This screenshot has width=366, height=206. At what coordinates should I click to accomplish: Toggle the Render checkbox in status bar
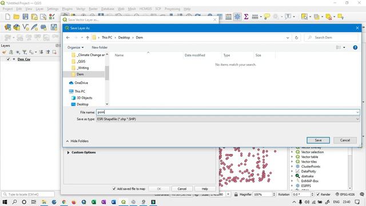pos(318,195)
